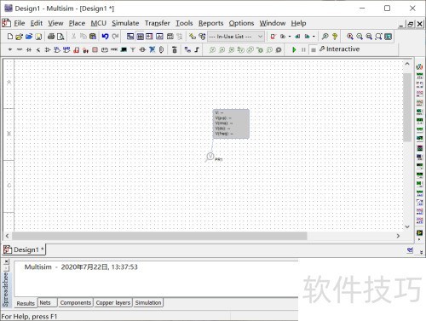
Task: Open the Place menu
Action: [77, 23]
